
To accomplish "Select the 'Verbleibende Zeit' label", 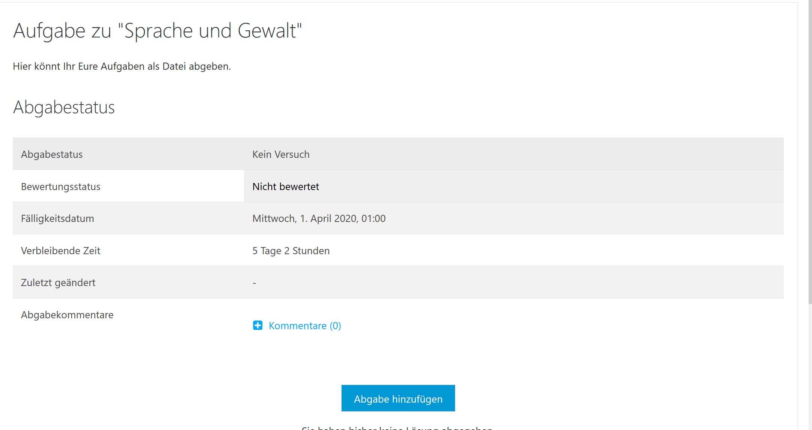I will 60,251.
